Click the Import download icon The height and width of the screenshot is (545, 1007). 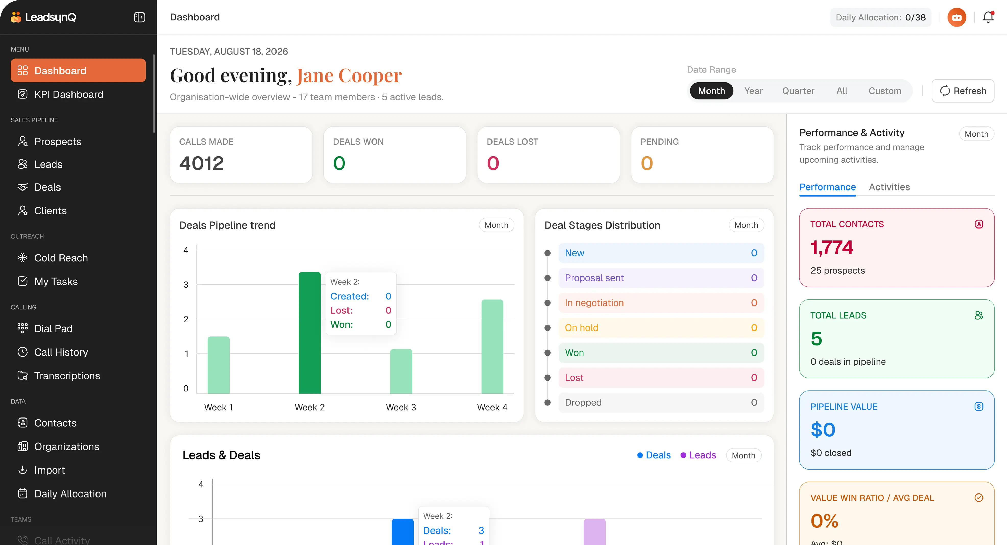click(x=23, y=470)
